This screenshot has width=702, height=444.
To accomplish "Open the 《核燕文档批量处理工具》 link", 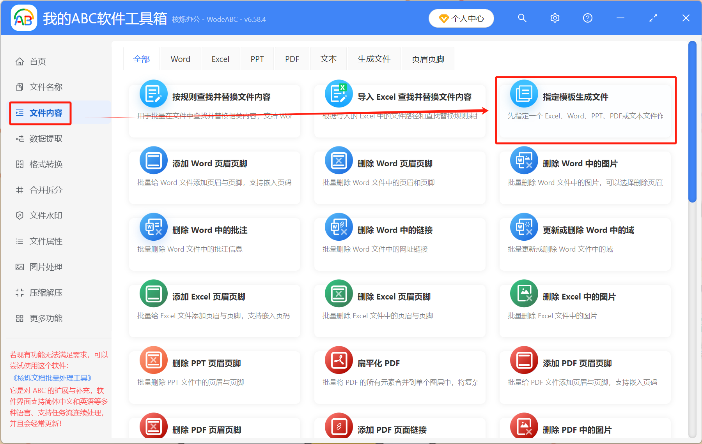I will click(51, 378).
